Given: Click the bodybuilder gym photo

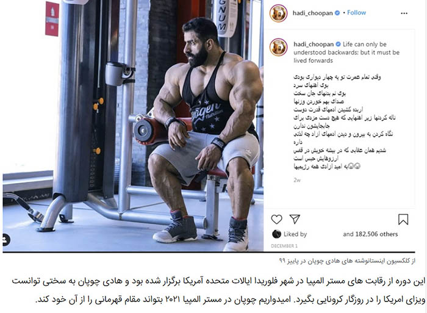Looking at the screenshot, I should (133, 126).
